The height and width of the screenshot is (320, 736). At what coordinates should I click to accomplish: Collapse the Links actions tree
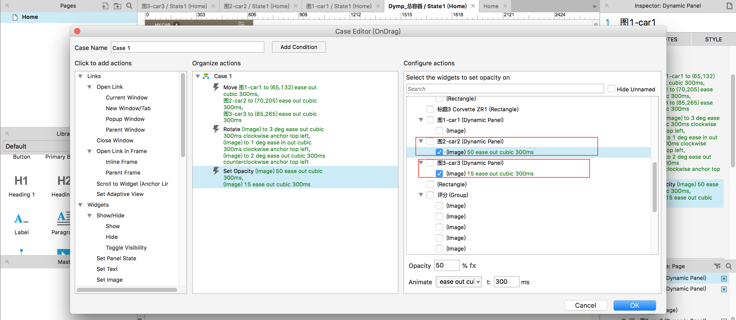80,76
